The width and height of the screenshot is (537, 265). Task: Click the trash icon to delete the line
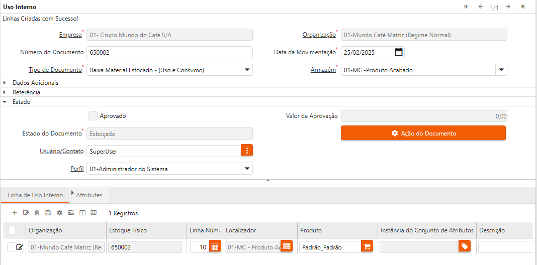click(x=37, y=213)
